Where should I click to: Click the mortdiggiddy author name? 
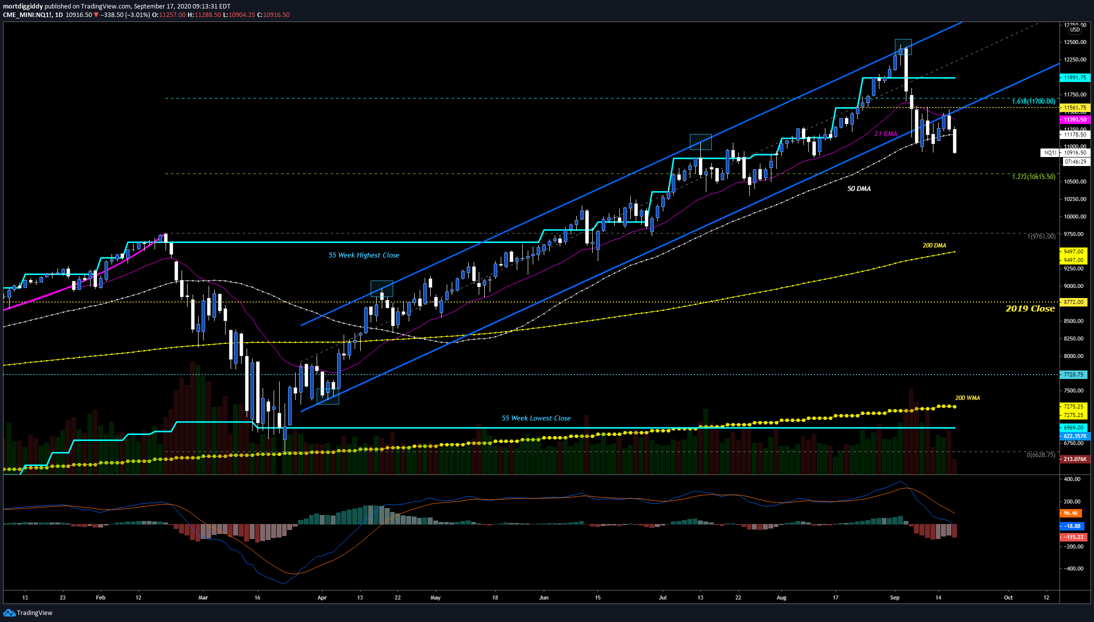click(x=23, y=6)
